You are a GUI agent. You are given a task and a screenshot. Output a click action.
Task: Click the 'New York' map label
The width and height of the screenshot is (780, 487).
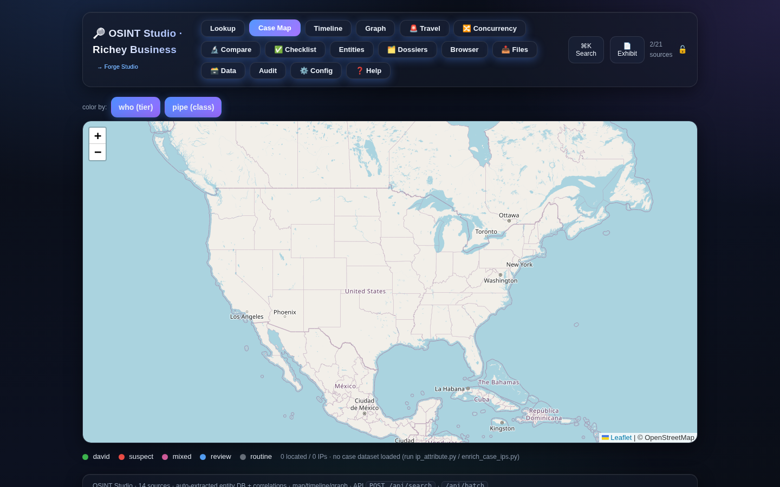(519, 265)
